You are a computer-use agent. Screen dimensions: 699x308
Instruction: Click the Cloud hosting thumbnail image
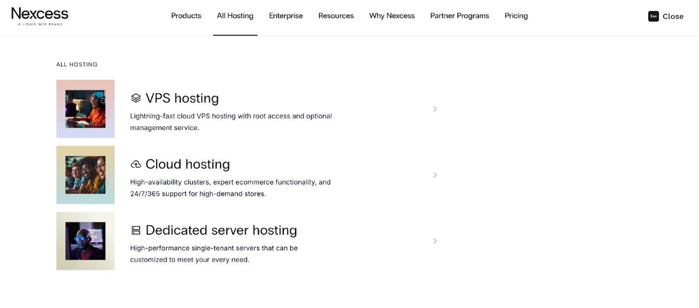coord(86,175)
